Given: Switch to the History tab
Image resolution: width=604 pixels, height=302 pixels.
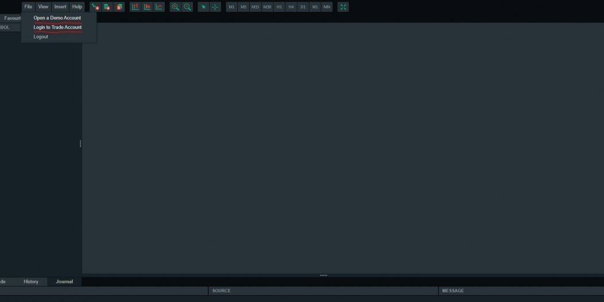Looking at the screenshot, I should pyautogui.click(x=31, y=281).
